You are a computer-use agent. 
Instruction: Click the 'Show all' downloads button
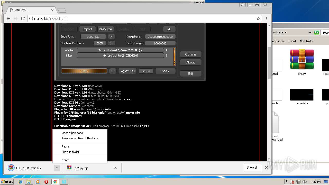pos(252,168)
